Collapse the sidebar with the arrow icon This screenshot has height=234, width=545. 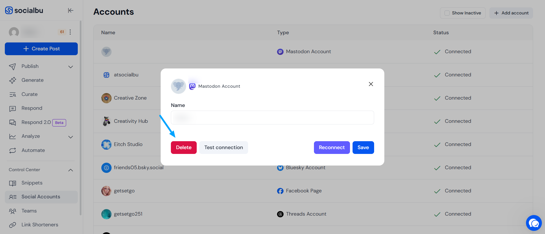point(71,10)
